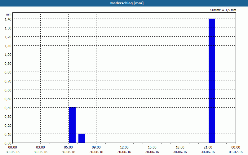Click the 0,00 y-axis label
Screen dimensions: 248x155
coord(8,143)
